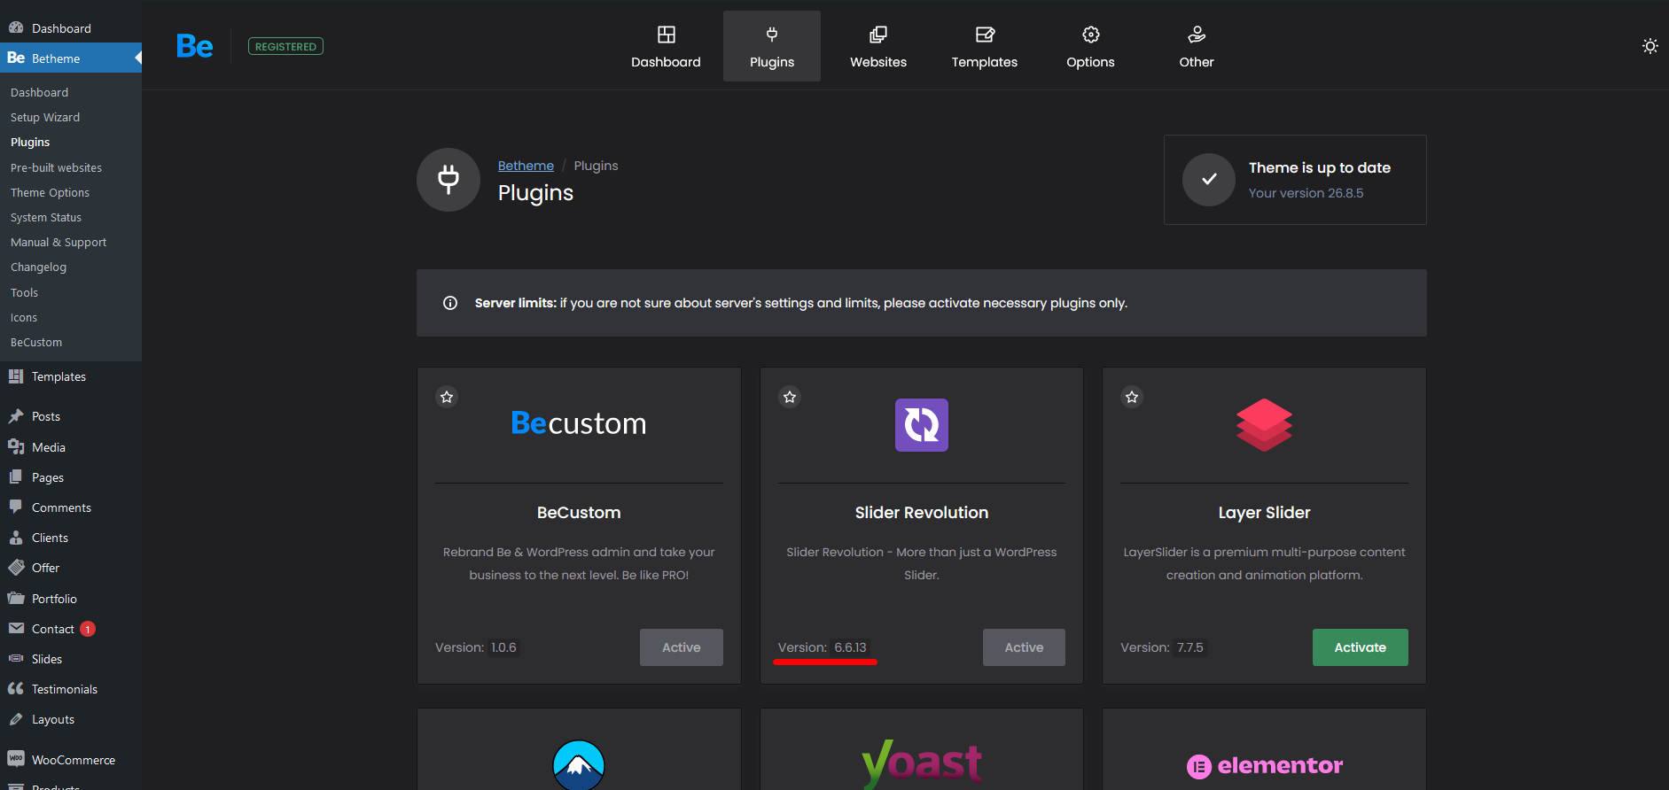Click the Layouts pencil icon in the sidebar
The width and height of the screenshot is (1669, 790).
point(16,719)
